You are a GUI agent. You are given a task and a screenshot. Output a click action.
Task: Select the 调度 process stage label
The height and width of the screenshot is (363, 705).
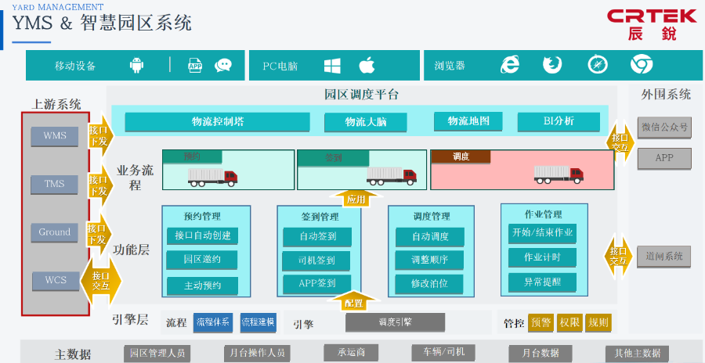click(x=461, y=156)
